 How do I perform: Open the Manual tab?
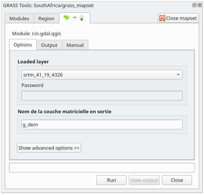pyautogui.click(x=75, y=45)
